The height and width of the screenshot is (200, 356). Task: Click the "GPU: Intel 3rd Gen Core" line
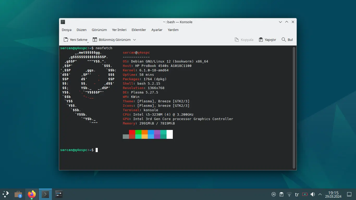coord(178,119)
